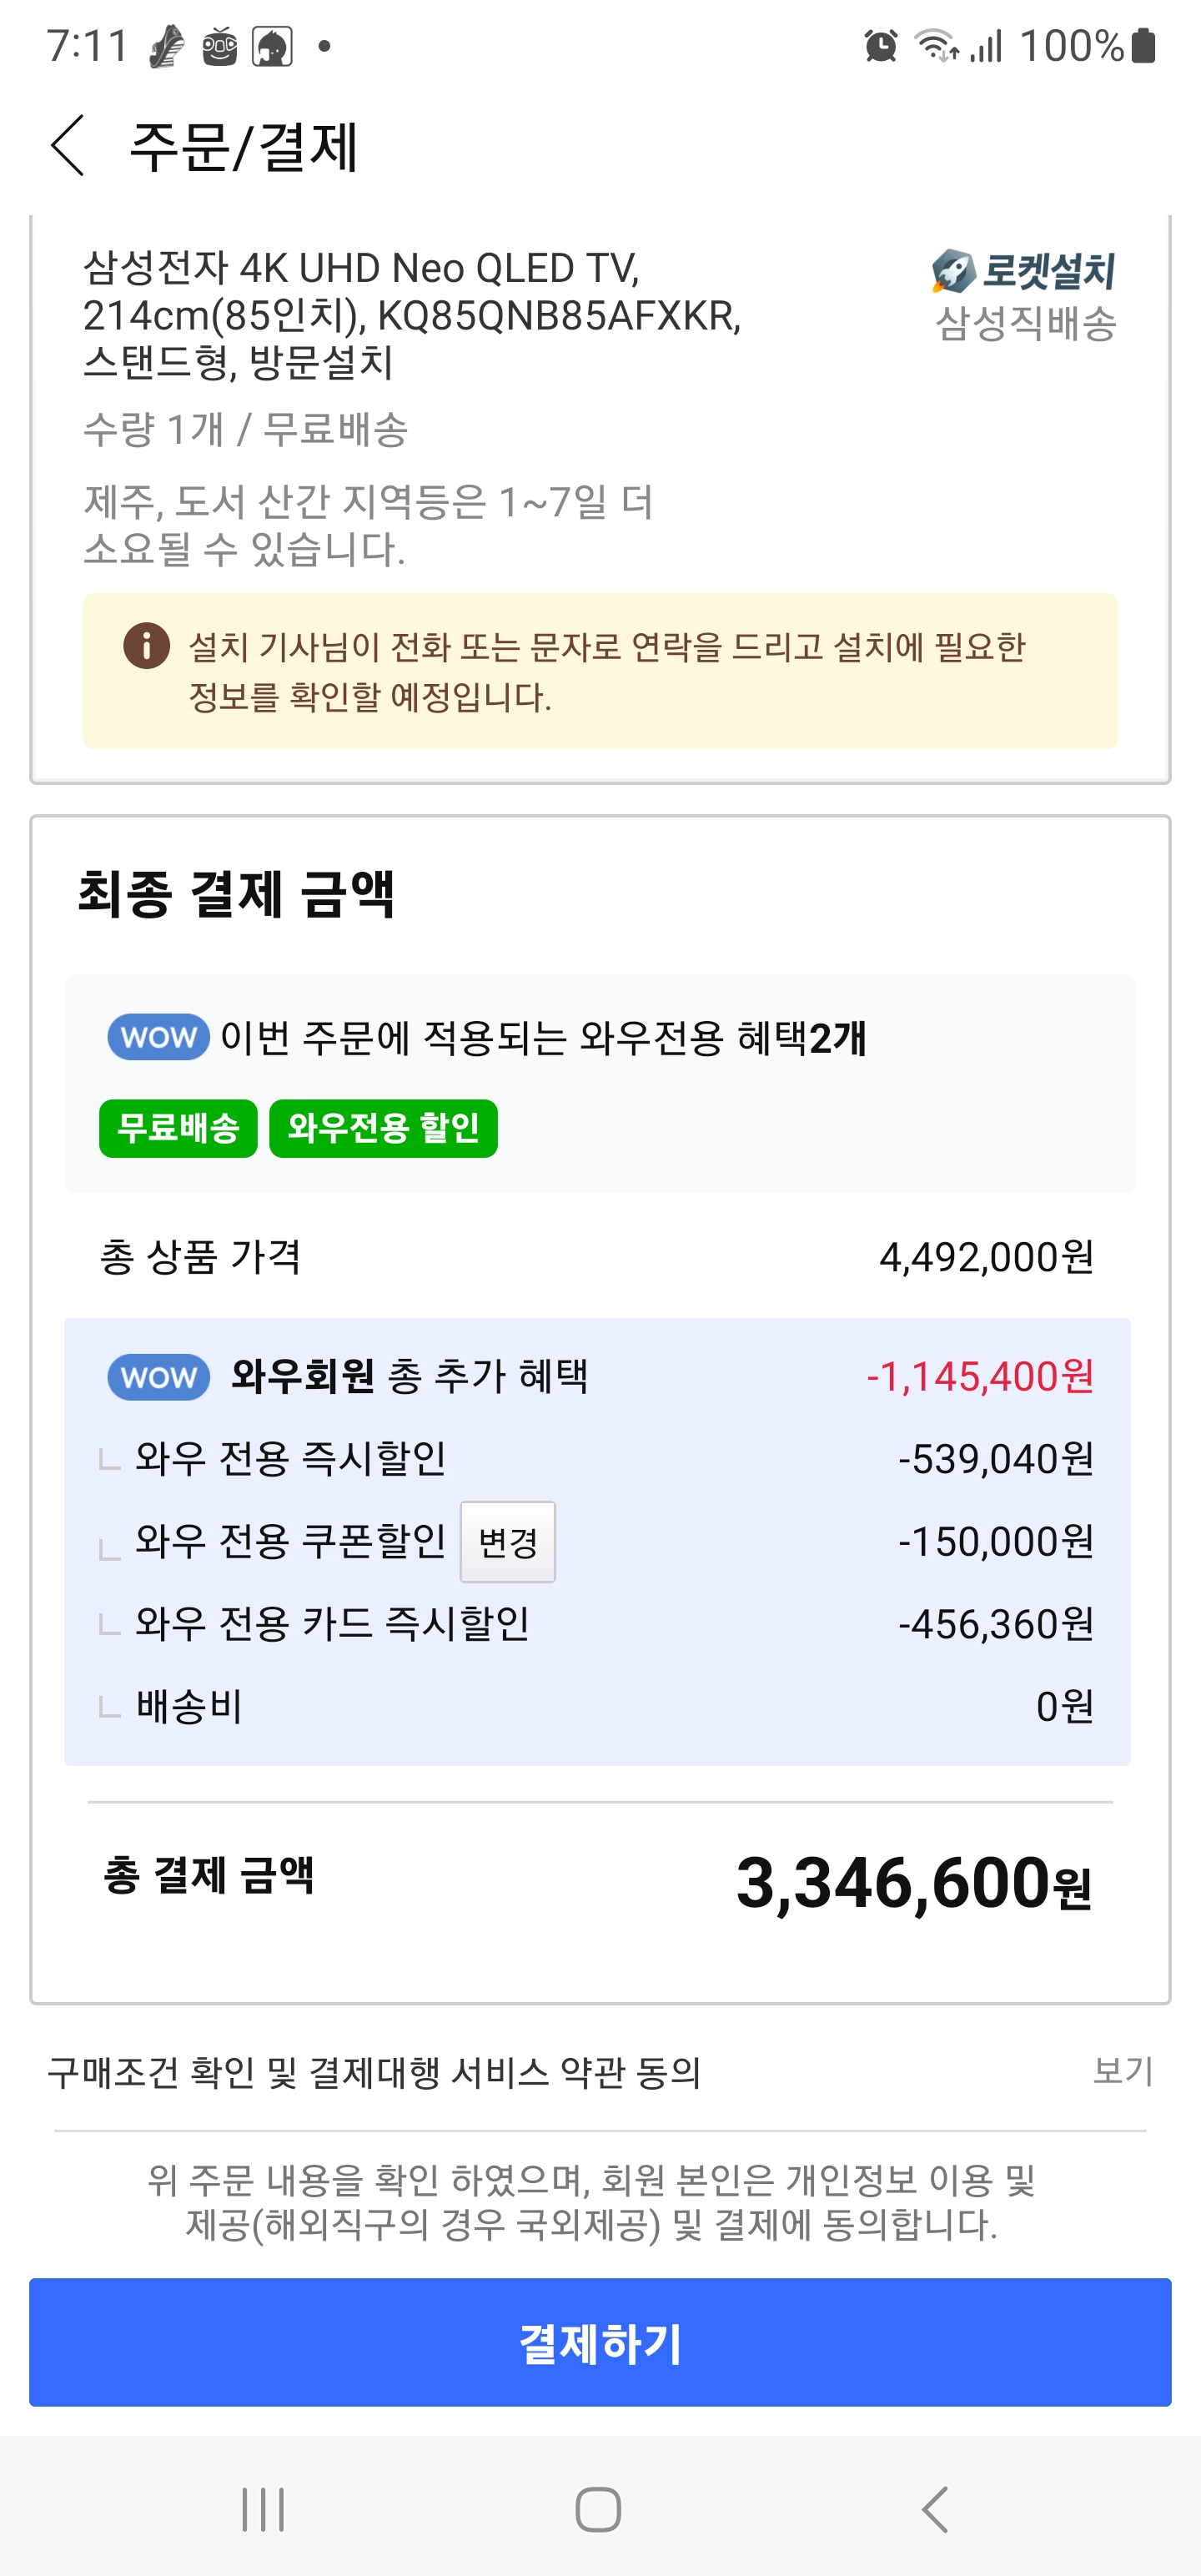1201x2576 pixels.
Task: Tap the info icon in the yellow notice
Action: [x=146, y=646]
